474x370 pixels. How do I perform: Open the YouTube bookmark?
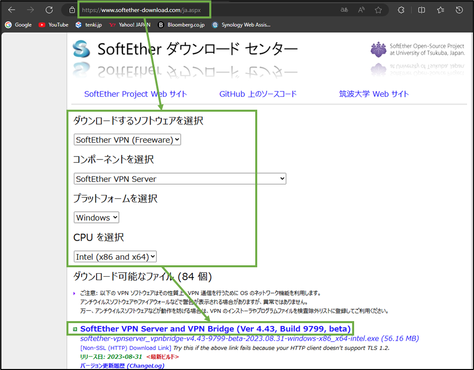pos(53,25)
